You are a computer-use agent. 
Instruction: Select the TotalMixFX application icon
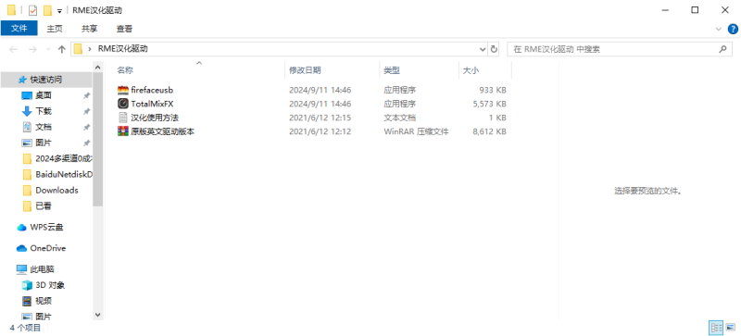123,104
